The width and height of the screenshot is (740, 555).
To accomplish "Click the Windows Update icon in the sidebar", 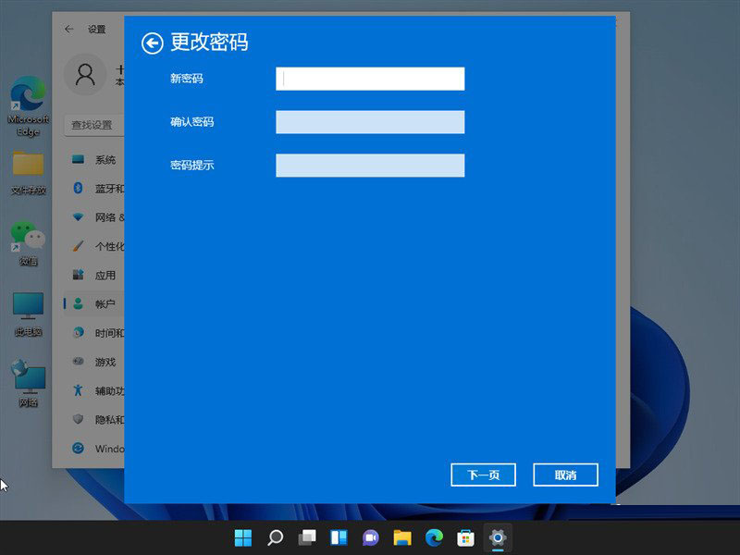I will [79, 448].
